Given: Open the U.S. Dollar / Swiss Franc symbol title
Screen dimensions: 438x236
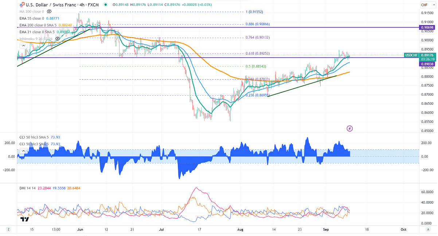Looking at the screenshot, I should pyautogui.click(x=55, y=5).
